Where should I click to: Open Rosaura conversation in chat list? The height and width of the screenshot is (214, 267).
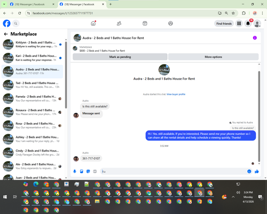point(32,112)
